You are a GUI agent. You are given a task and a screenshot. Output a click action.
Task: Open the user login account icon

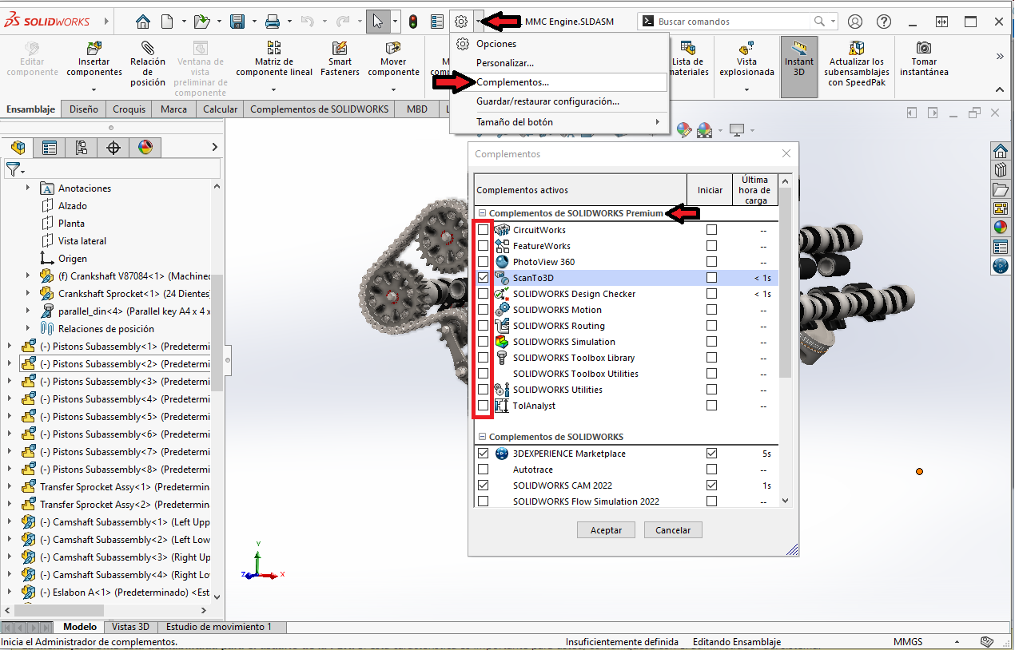coord(855,22)
